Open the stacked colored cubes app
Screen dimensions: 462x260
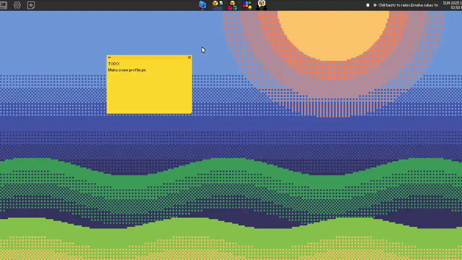[232, 5]
